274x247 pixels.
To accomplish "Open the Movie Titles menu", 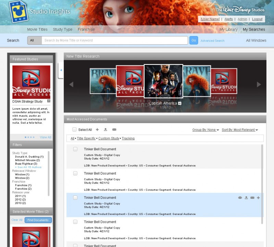I will [x=37, y=29].
